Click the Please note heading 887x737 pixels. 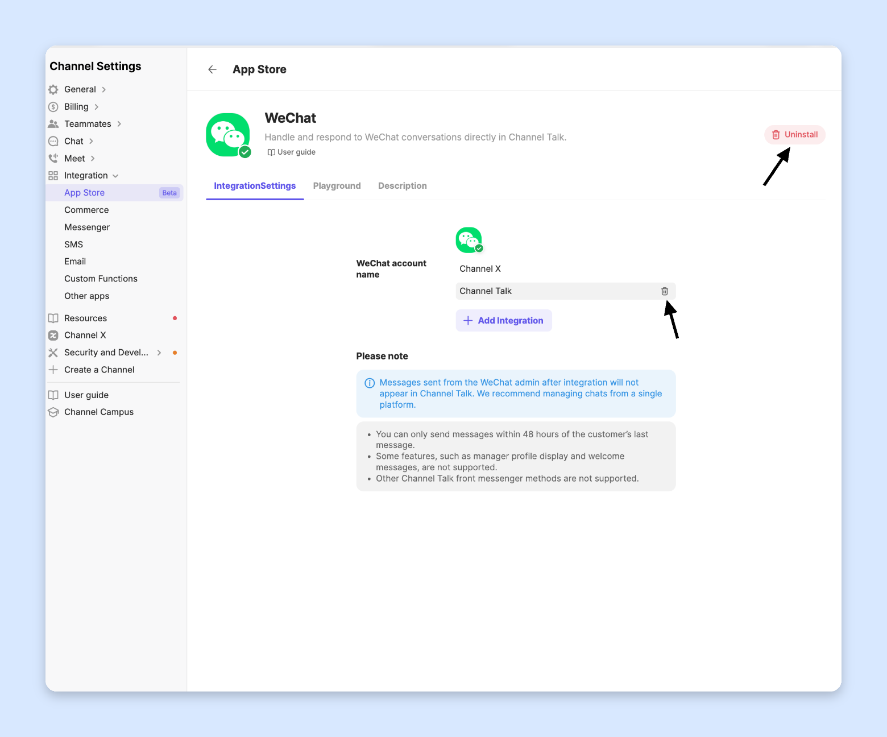click(x=382, y=357)
